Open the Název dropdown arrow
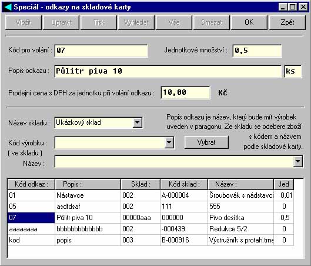 point(297,162)
